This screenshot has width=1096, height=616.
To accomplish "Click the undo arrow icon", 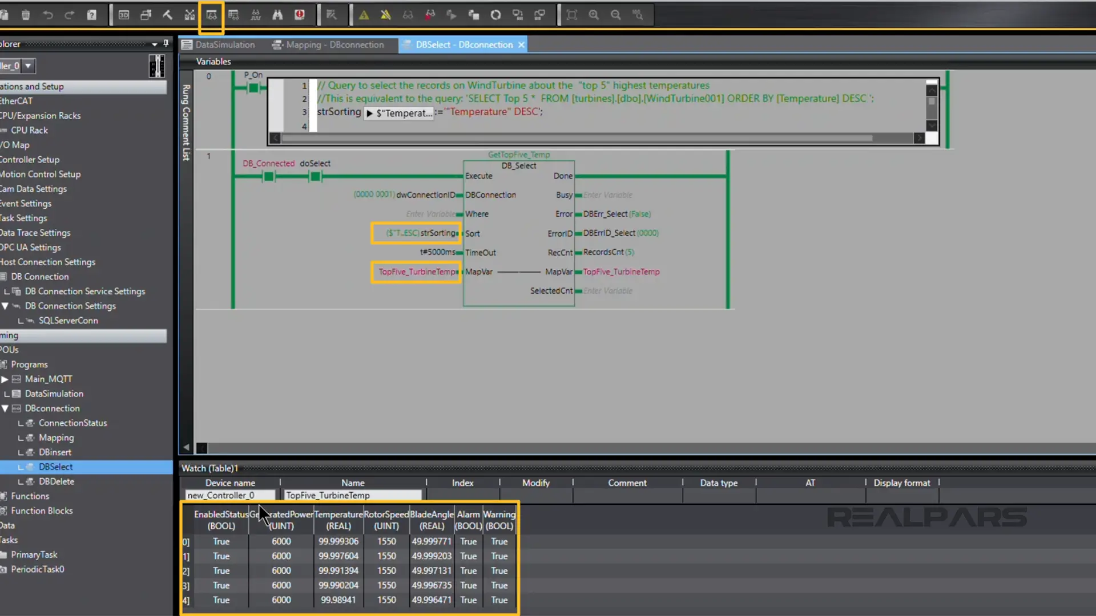I will pyautogui.click(x=48, y=15).
